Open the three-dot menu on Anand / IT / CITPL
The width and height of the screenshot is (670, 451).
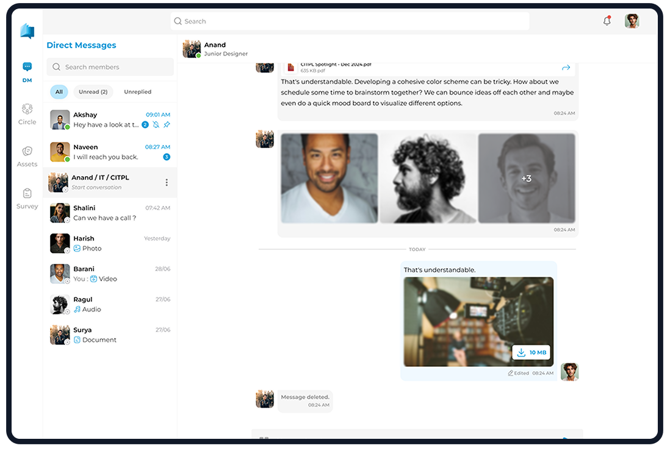[x=167, y=183]
